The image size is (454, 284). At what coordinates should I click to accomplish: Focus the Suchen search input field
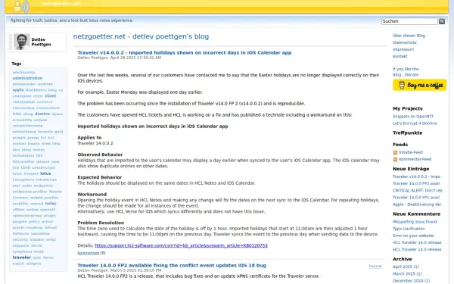pyautogui.click(x=409, y=21)
